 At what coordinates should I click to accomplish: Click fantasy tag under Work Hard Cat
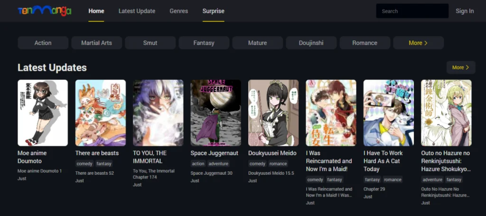point(372,180)
